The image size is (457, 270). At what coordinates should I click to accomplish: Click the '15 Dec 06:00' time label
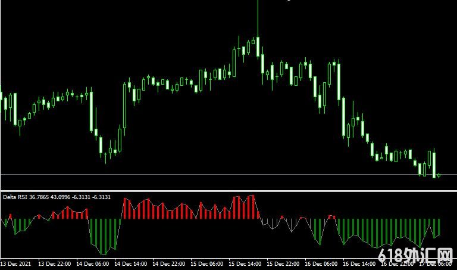(x=207, y=264)
